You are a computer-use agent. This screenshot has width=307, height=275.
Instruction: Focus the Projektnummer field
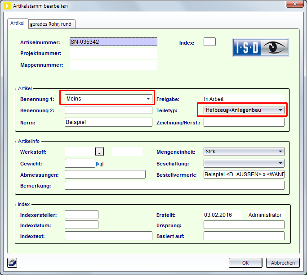pyautogui.click(x=113, y=54)
